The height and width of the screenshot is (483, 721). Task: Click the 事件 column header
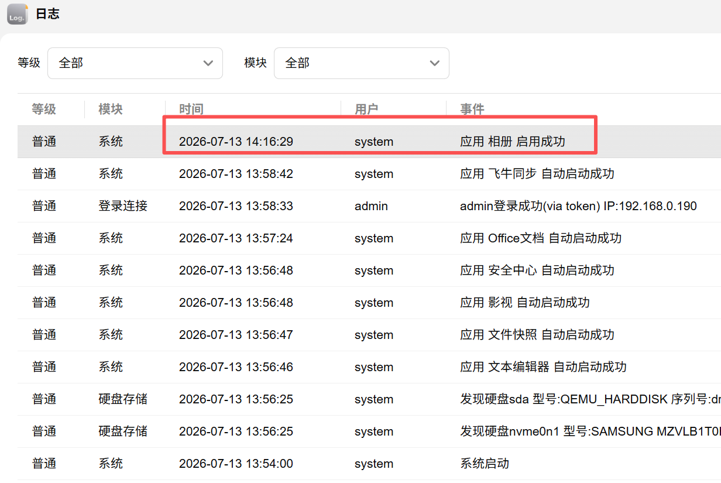(x=472, y=109)
